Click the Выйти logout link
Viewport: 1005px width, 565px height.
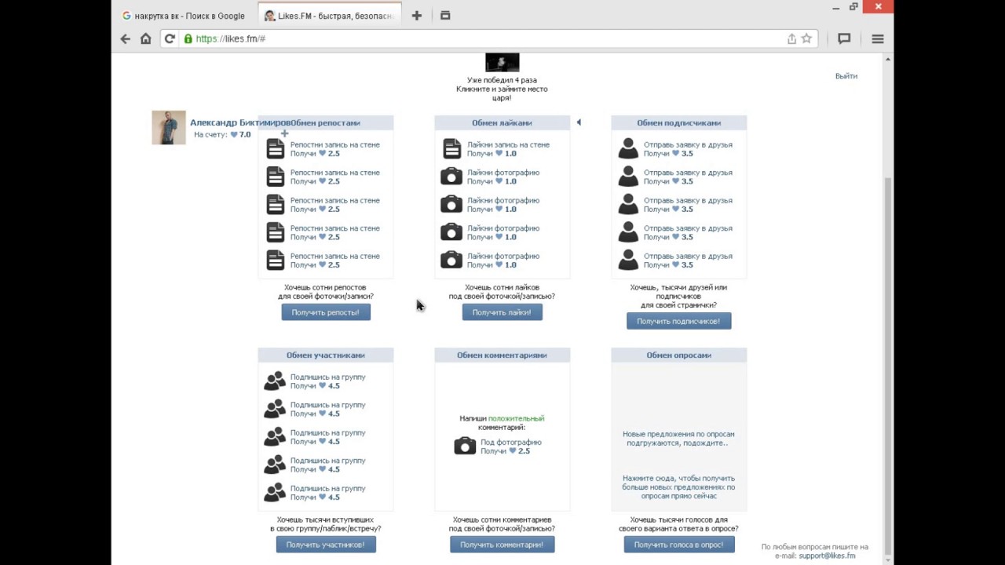846,76
